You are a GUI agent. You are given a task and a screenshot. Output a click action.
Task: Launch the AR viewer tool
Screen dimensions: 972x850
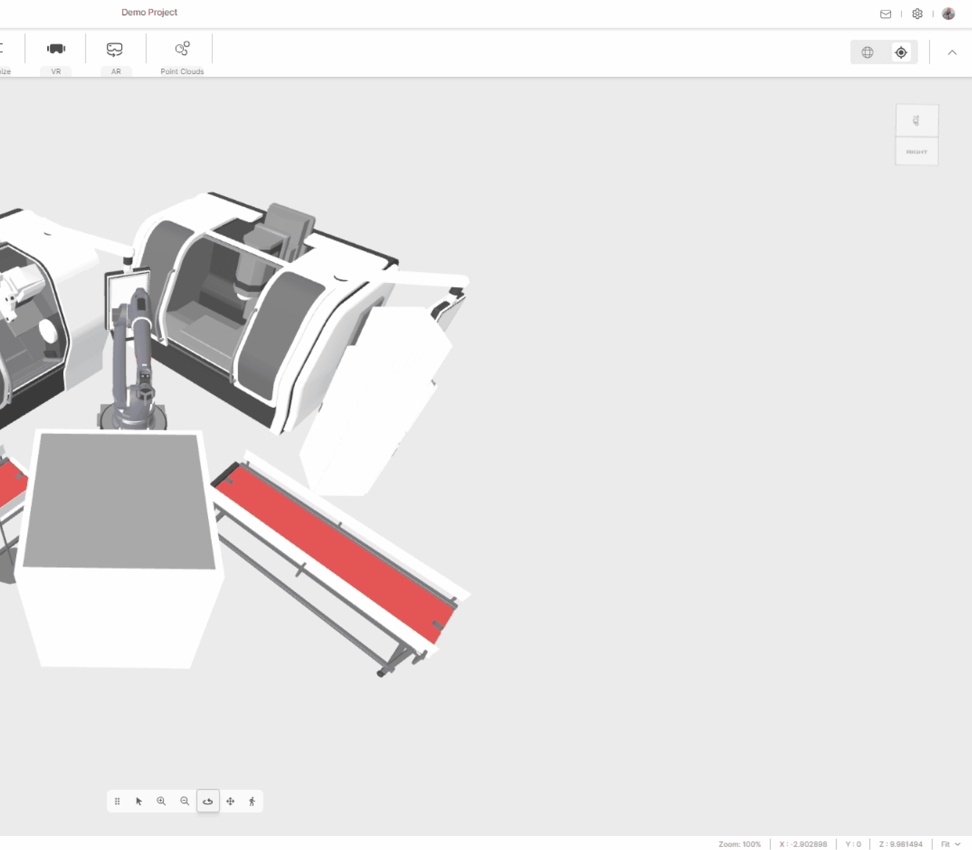pos(115,49)
